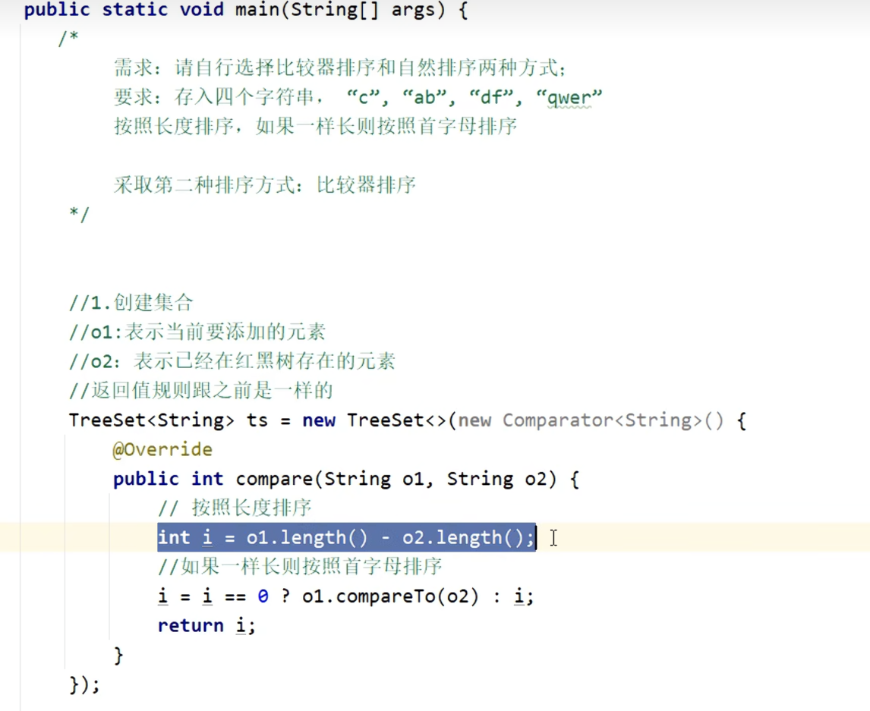
Task: Click the ts variable name in TreeSet declaration
Action: 257,420
